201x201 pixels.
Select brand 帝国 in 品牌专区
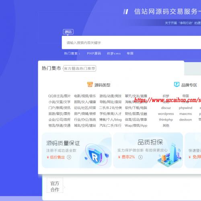point(186,96)
